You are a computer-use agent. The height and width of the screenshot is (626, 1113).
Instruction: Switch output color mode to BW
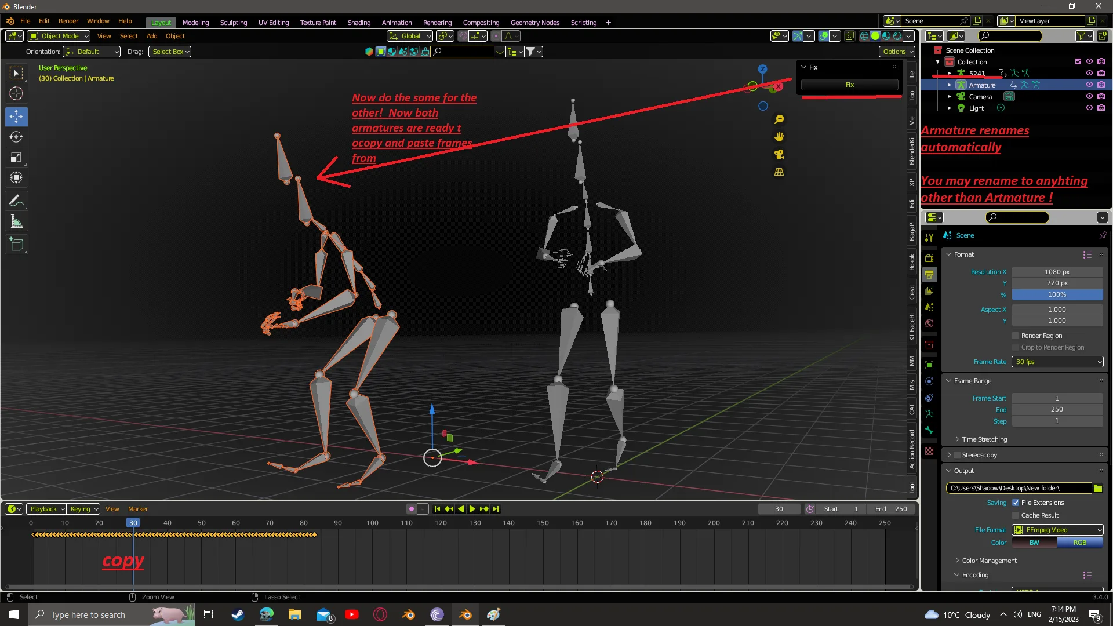(1034, 543)
